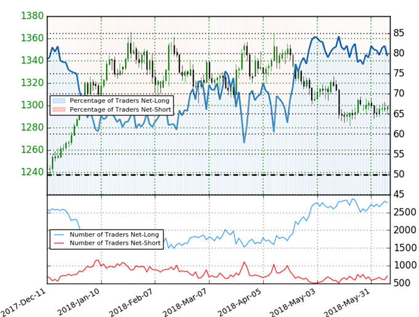419x317 pixels.
Task: Click the 1320 price axis label
Action: 32,83
